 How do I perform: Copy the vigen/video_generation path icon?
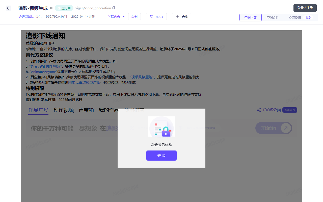[x=114, y=8]
